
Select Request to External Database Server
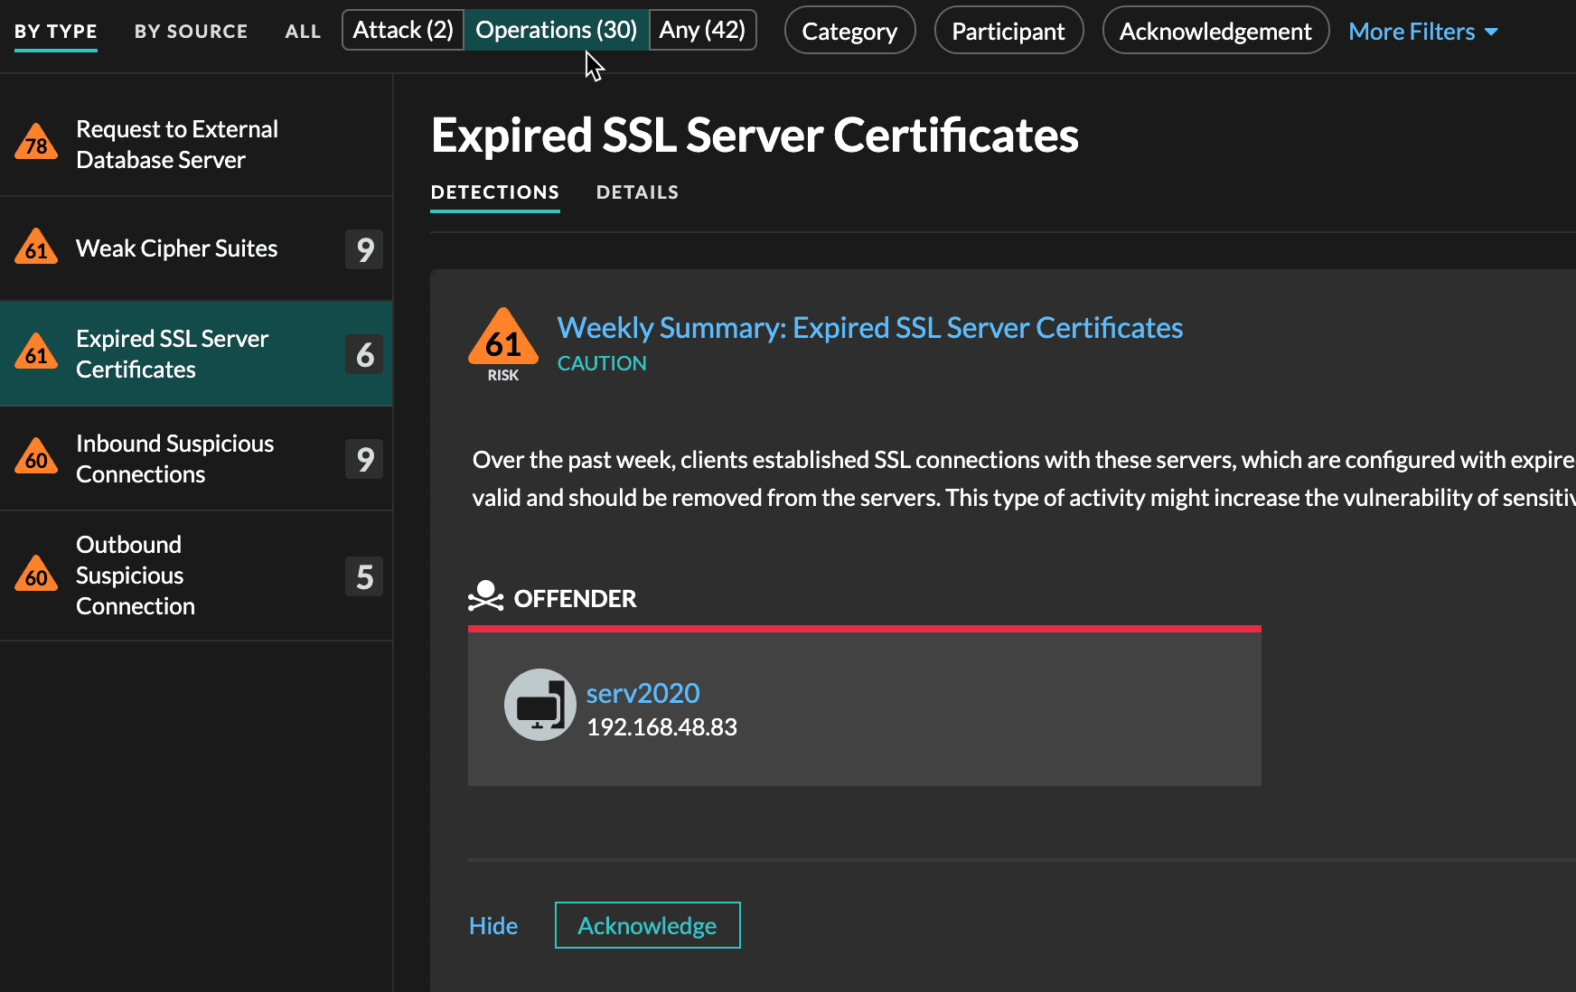177,145
